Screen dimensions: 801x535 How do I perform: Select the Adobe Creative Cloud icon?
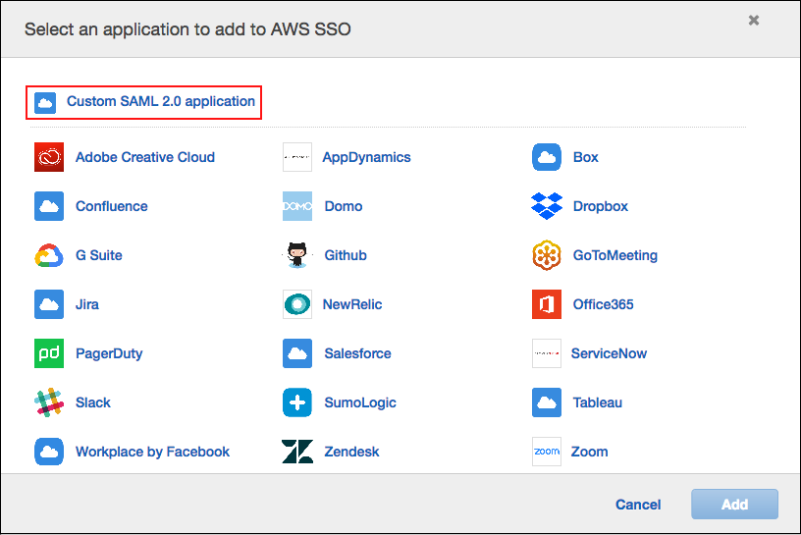click(x=49, y=157)
